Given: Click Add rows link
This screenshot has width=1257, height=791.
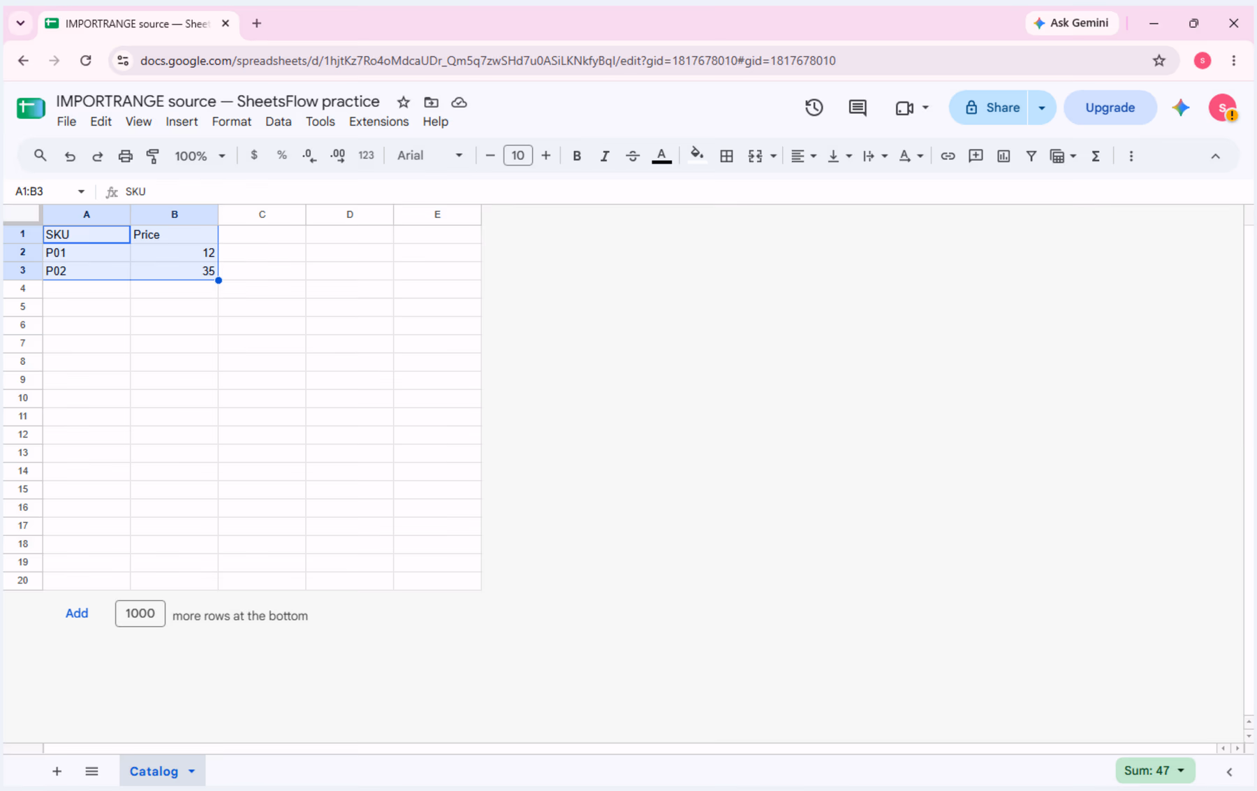Looking at the screenshot, I should 77,614.
